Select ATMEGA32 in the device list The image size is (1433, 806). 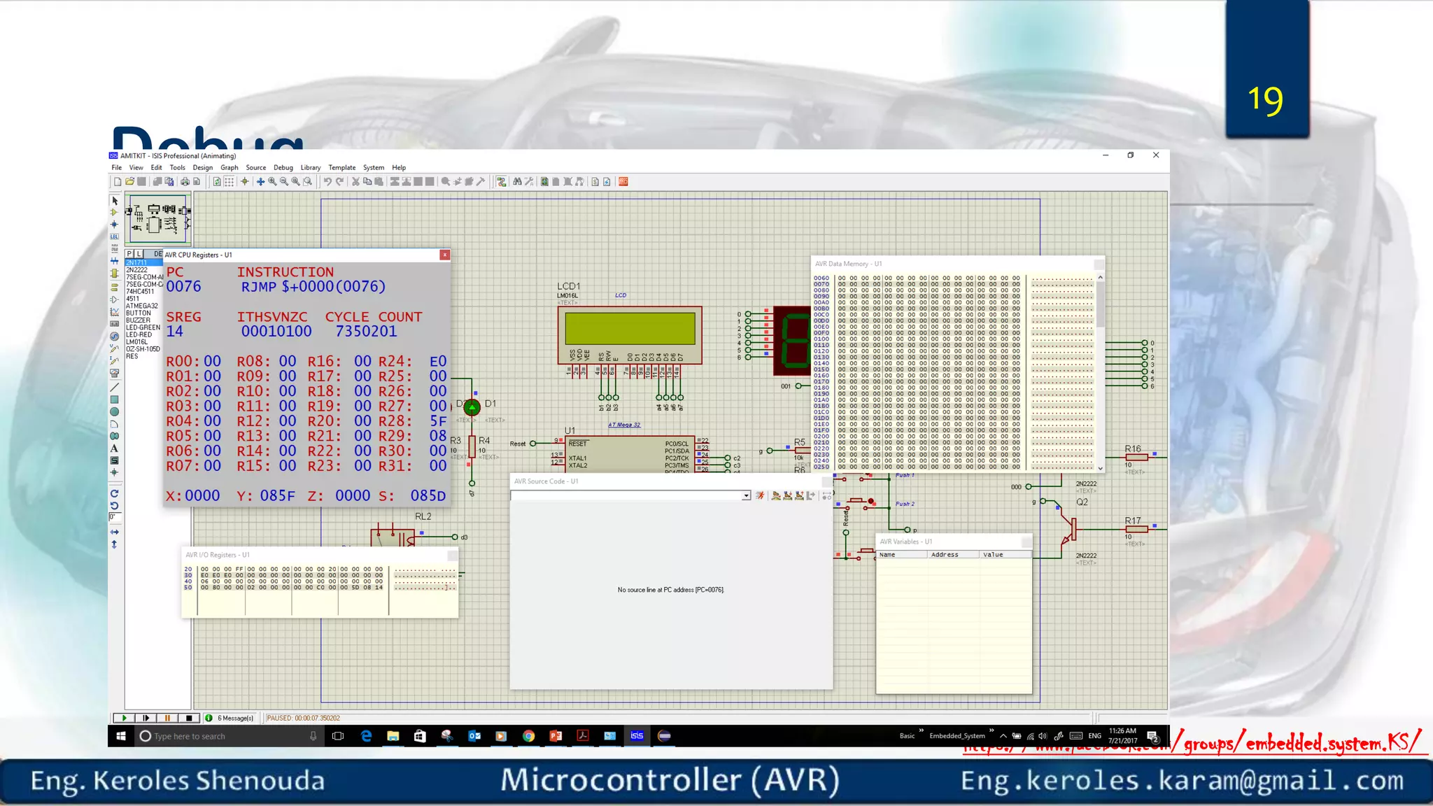click(x=142, y=306)
